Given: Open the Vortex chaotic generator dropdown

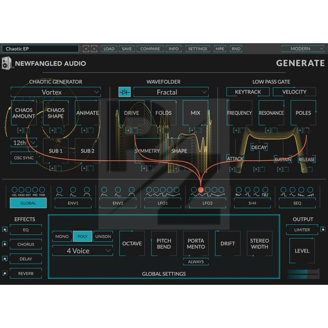Looking at the screenshot, I should coord(56,92).
